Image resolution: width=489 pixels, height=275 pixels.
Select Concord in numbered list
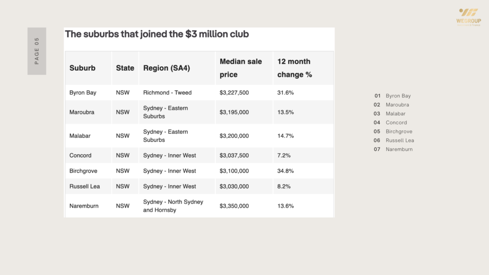[396, 123]
